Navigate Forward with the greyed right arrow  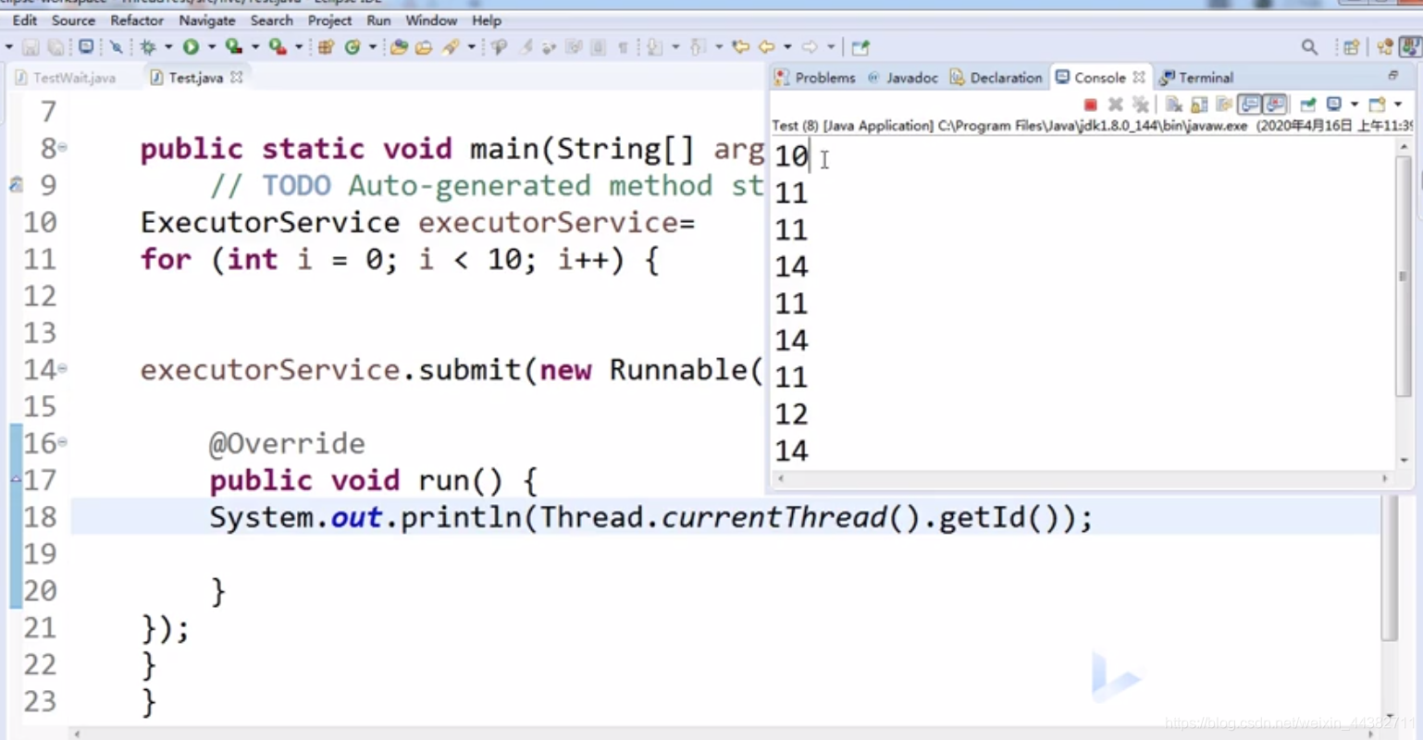pos(810,47)
